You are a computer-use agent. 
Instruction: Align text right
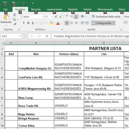coord(76,23)
